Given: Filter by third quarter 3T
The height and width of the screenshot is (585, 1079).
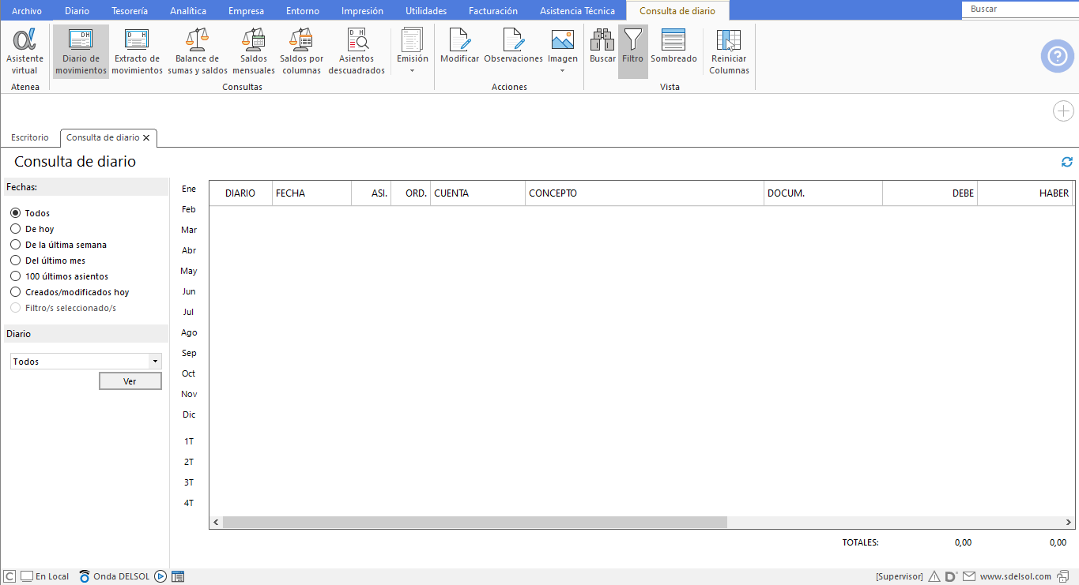Looking at the screenshot, I should tap(189, 482).
